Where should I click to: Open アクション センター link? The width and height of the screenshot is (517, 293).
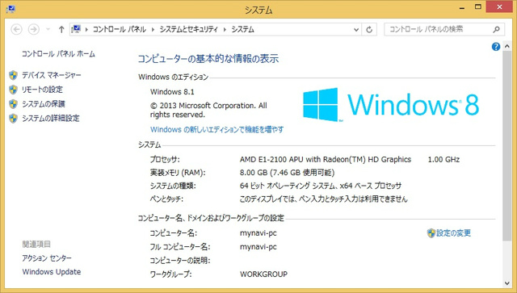pos(47,258)
